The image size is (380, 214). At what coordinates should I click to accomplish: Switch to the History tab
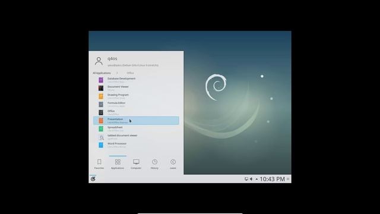154,164
